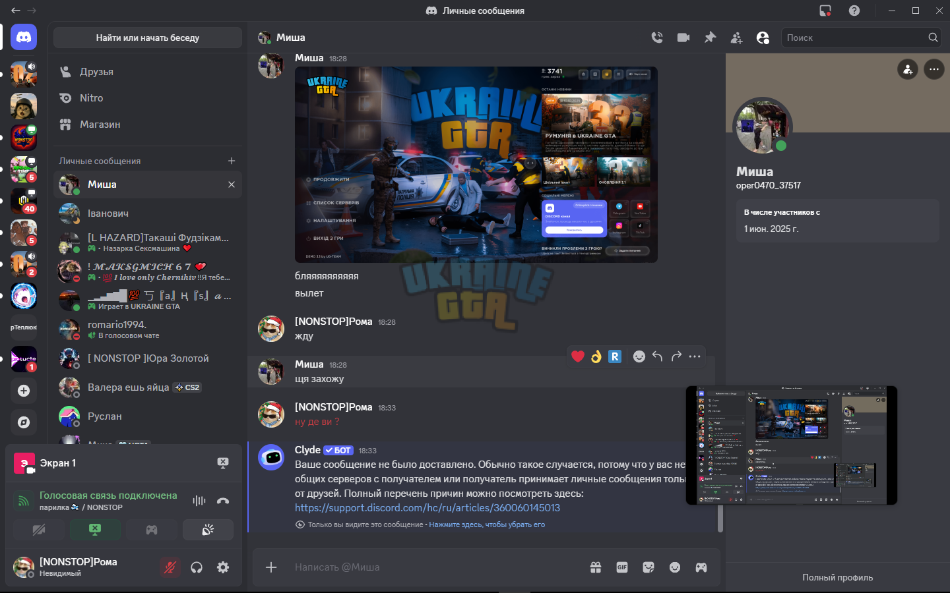Open noise suppression settings icon

(x=199, y=501)
